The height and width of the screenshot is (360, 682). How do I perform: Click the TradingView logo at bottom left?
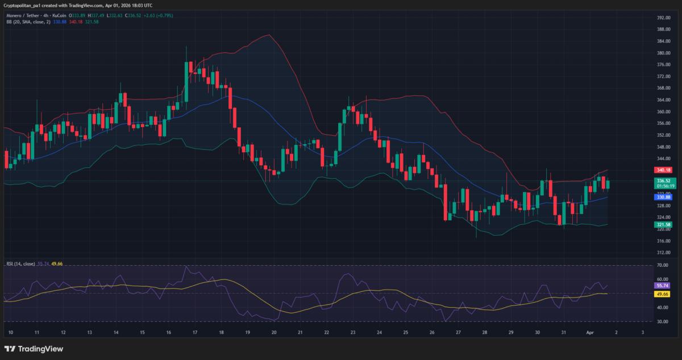[34, 349]
